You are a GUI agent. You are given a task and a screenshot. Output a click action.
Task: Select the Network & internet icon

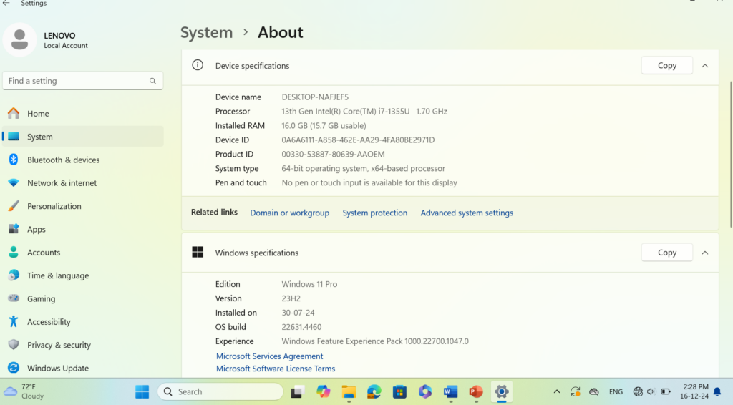[x=13, y=183]
